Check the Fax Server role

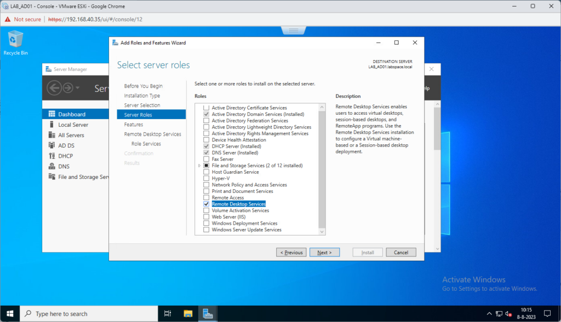206,159
